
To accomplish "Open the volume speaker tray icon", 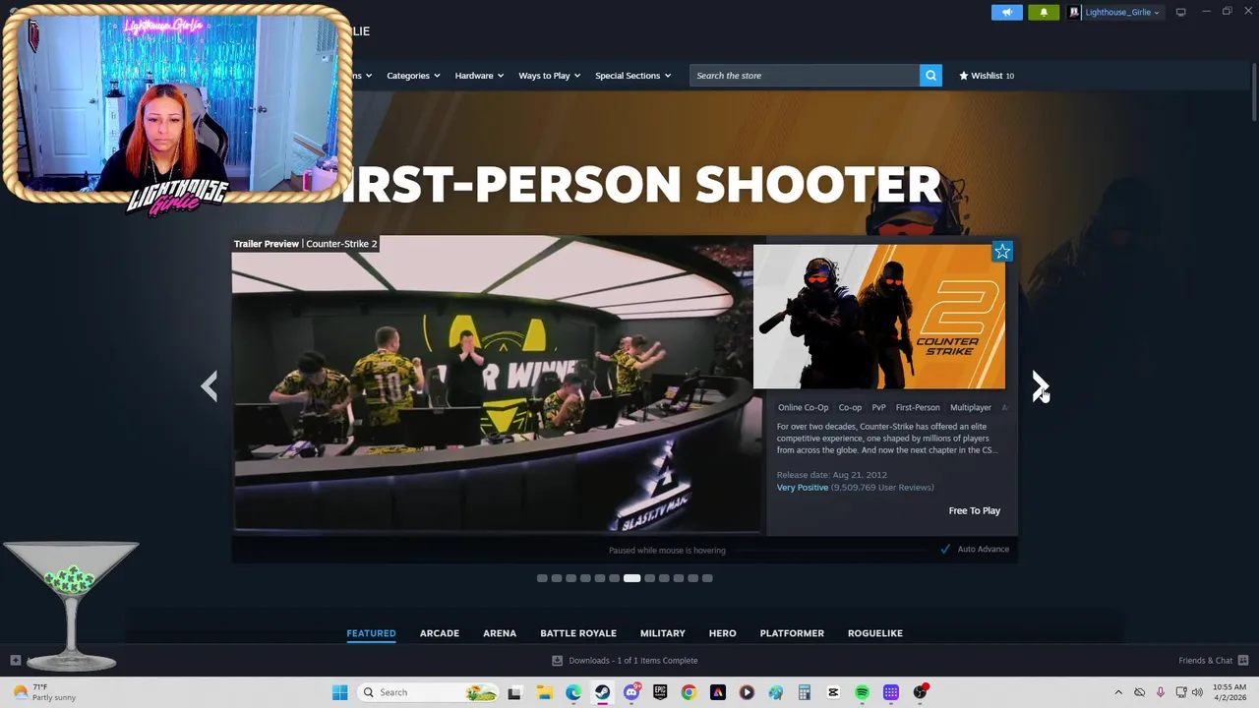I will pos(1197,692).
